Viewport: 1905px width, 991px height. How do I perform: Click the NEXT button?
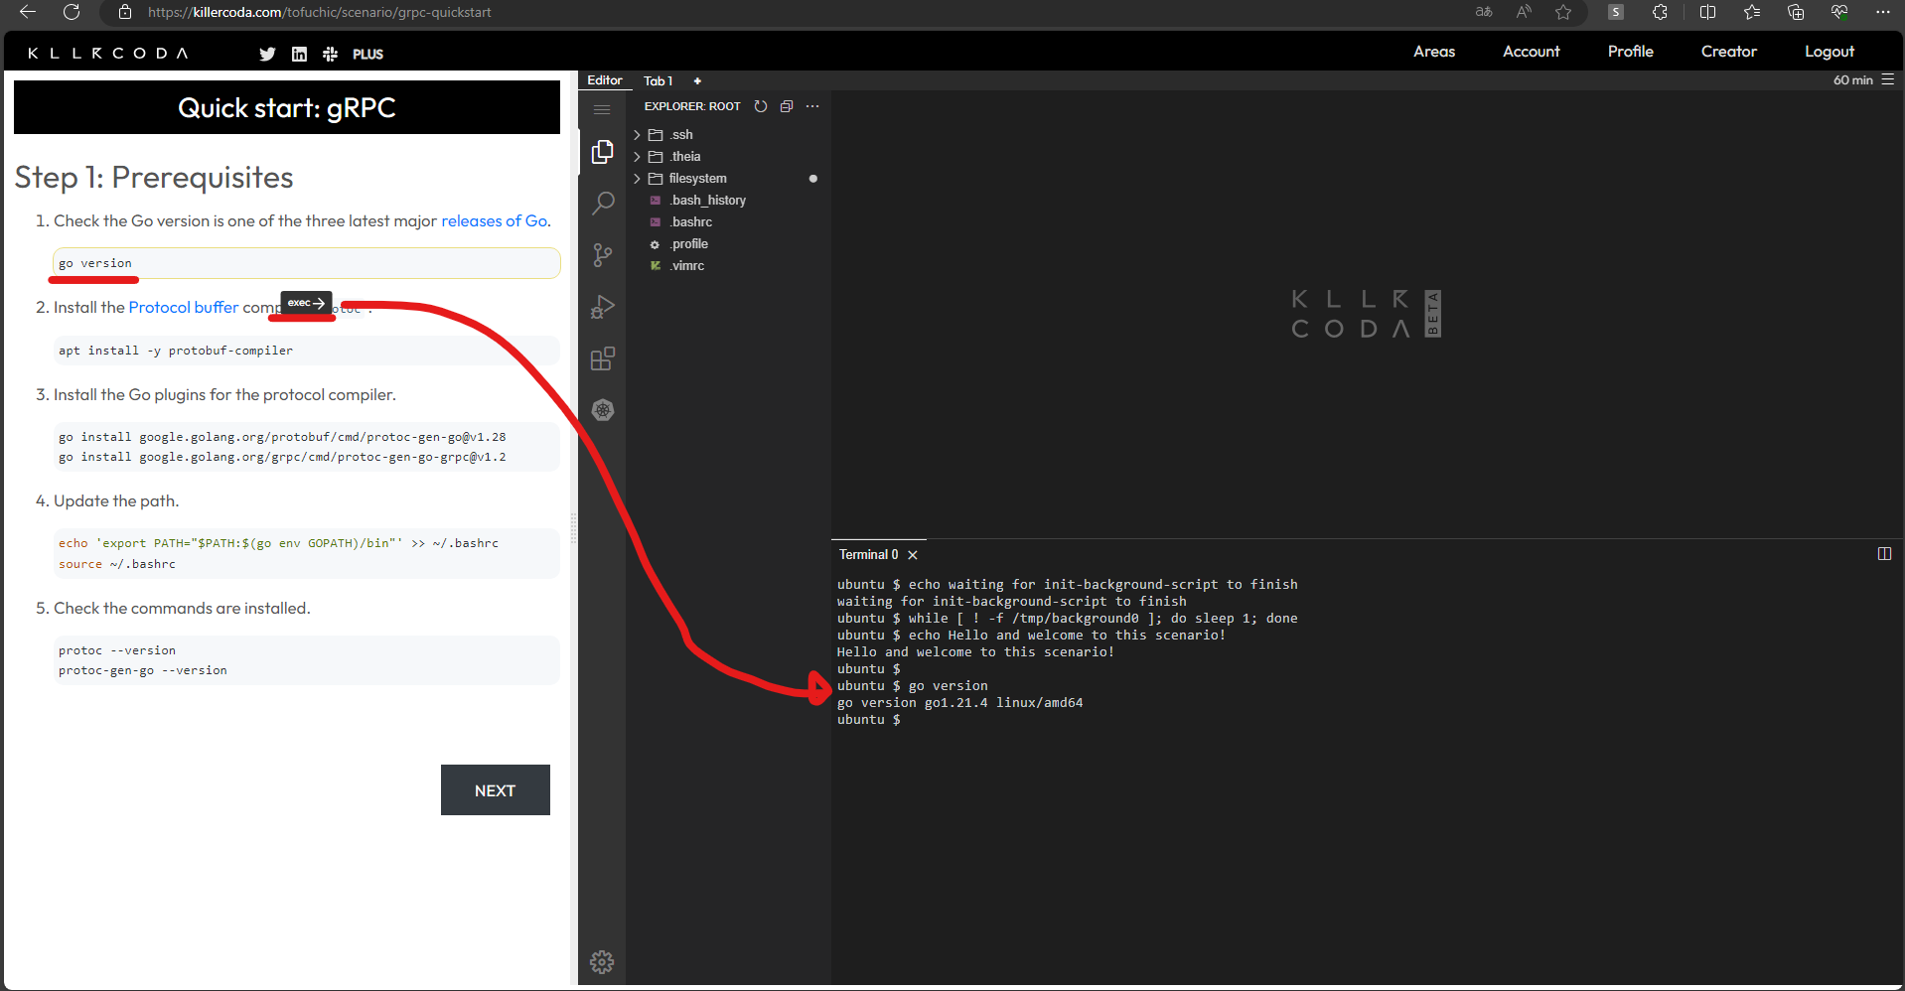(x=495, y=789)
